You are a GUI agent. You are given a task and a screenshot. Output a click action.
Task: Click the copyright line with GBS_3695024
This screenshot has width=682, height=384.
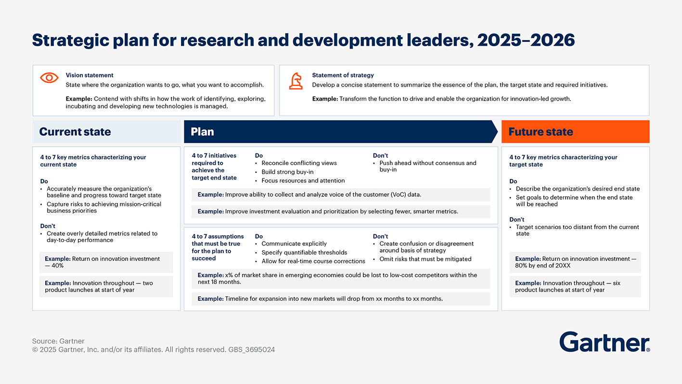pyautogui.click(x=154, y=350)
